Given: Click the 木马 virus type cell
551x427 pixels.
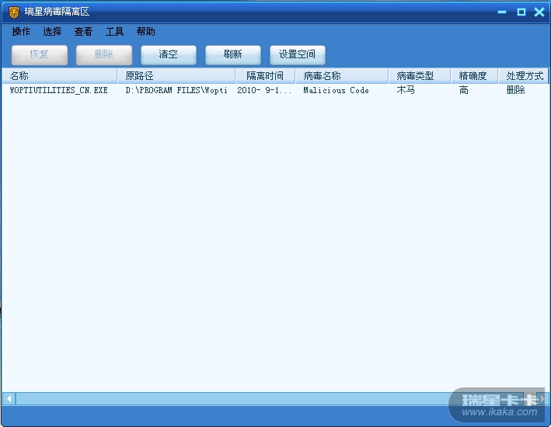Looking at the screenshot, I should tap(406, 90).
